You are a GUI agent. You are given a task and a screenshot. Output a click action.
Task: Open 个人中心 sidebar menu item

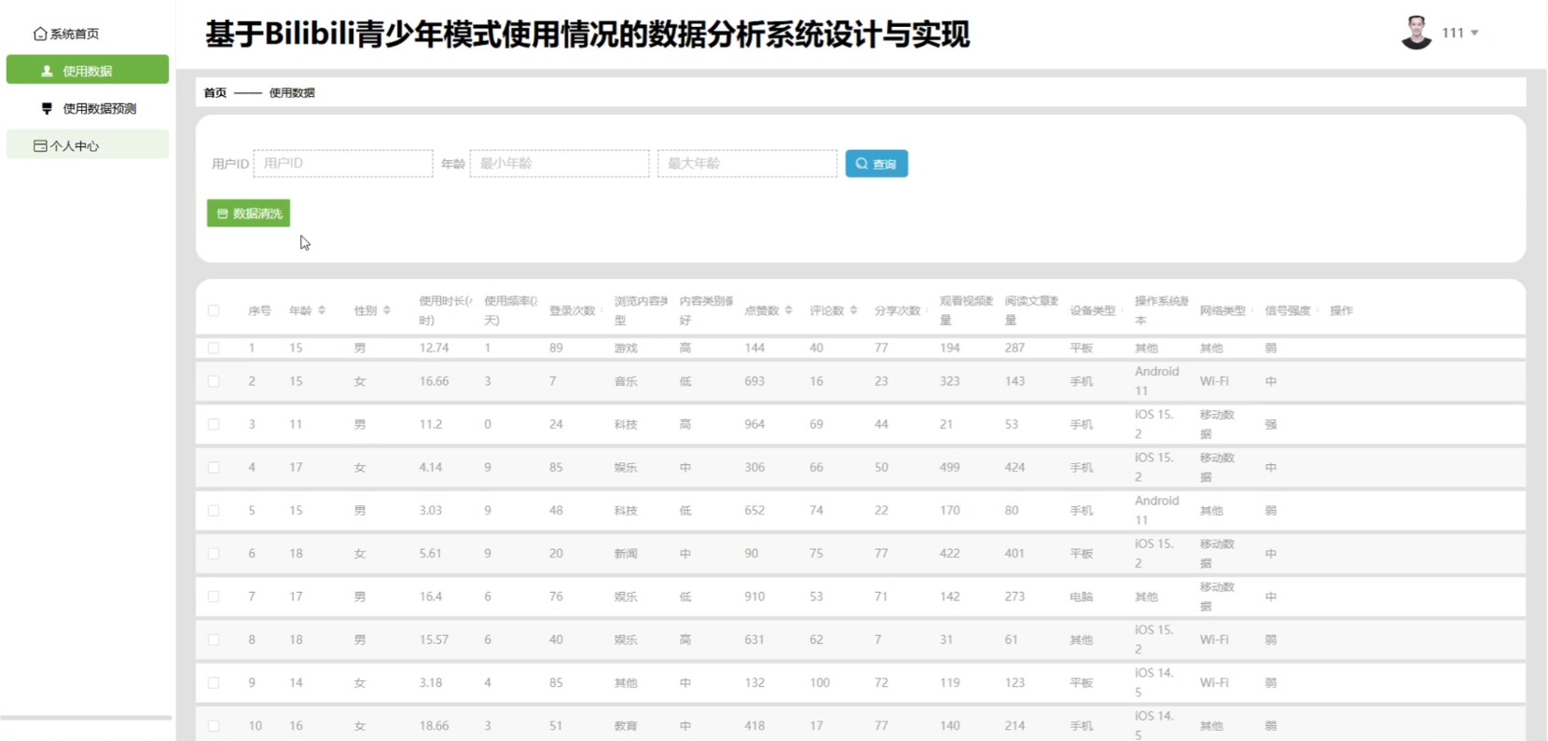tap(88, 145)
